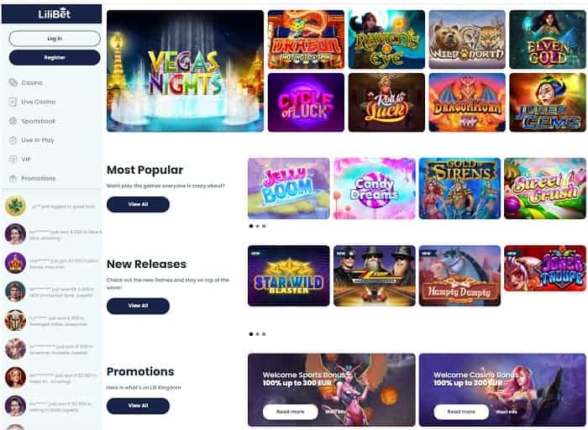
Task: Click the LiliBet logo
Action: click(55, 14)
